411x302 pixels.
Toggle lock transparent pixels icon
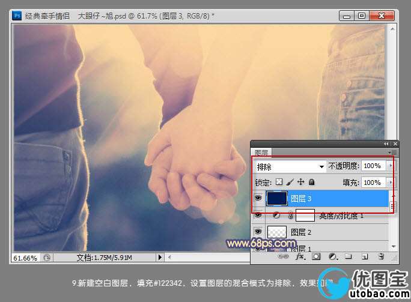click(279, 182)
